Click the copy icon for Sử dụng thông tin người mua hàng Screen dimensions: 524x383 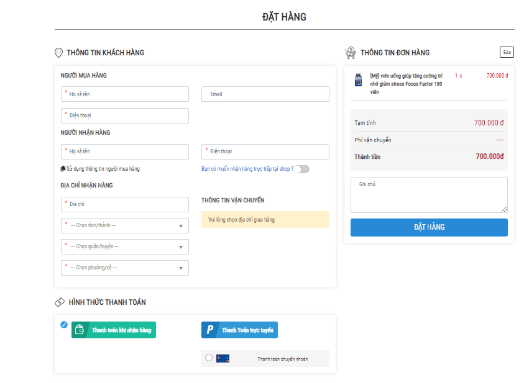(x=63, y=169)
